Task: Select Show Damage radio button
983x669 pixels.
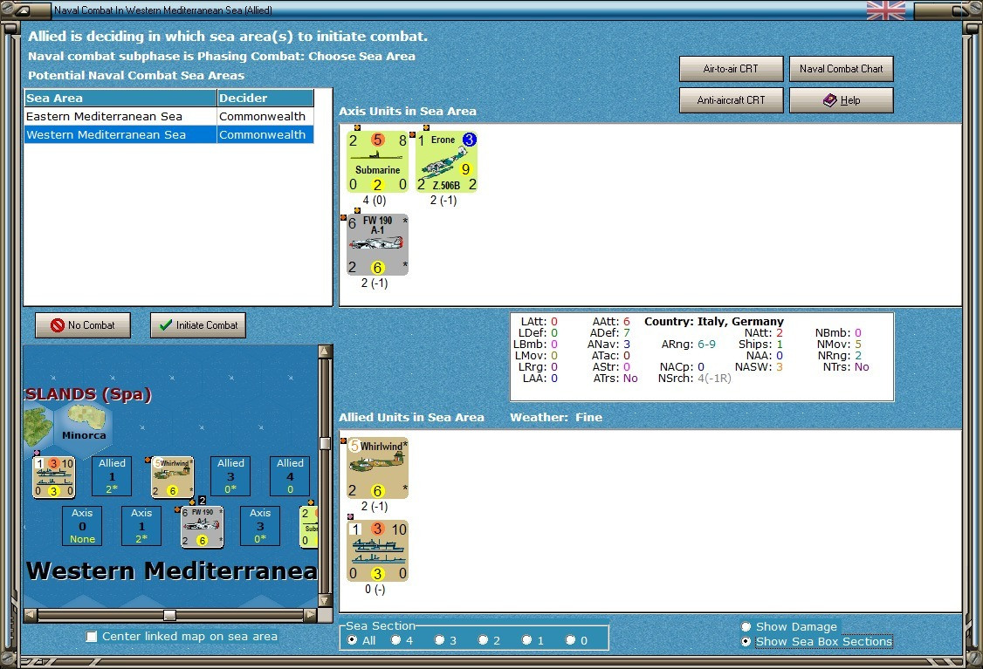Action: 746,626
